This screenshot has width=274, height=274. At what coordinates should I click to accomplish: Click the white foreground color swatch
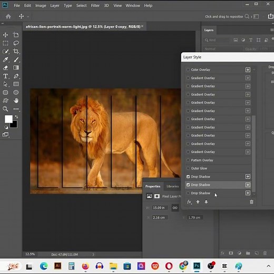(x=8, y=119)
